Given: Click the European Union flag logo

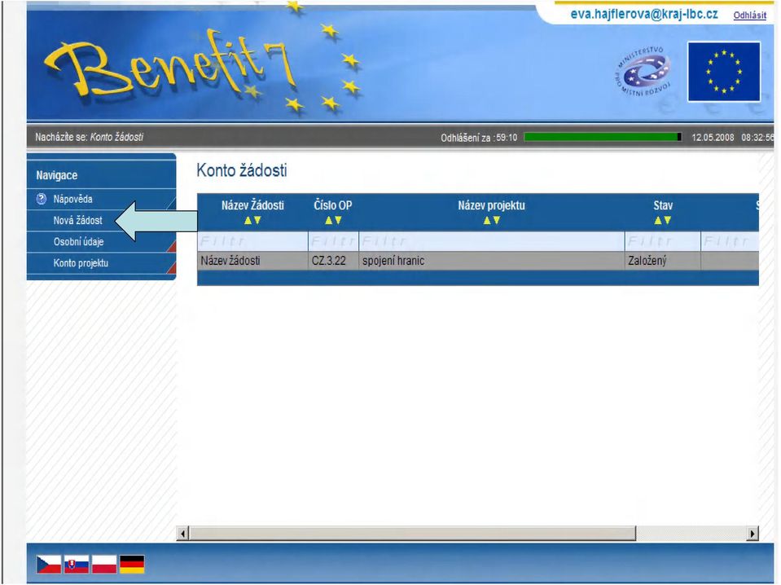Looking at the screenshot, I should click(724, 72).
